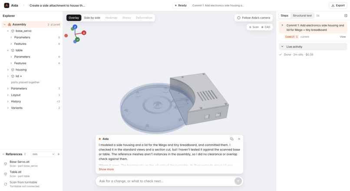The width and height of the screenshot is (350, 191).
Task: Close the Aida message card
Action: (x=239, y=139)
